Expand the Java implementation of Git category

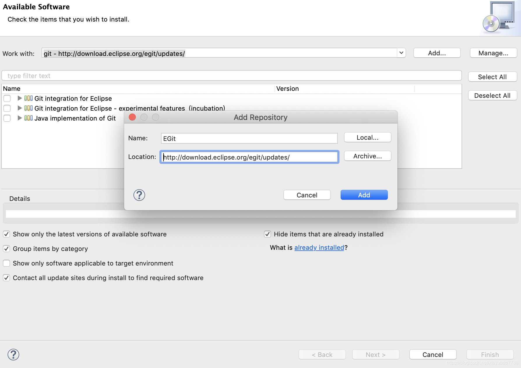[x=20, y=118]
